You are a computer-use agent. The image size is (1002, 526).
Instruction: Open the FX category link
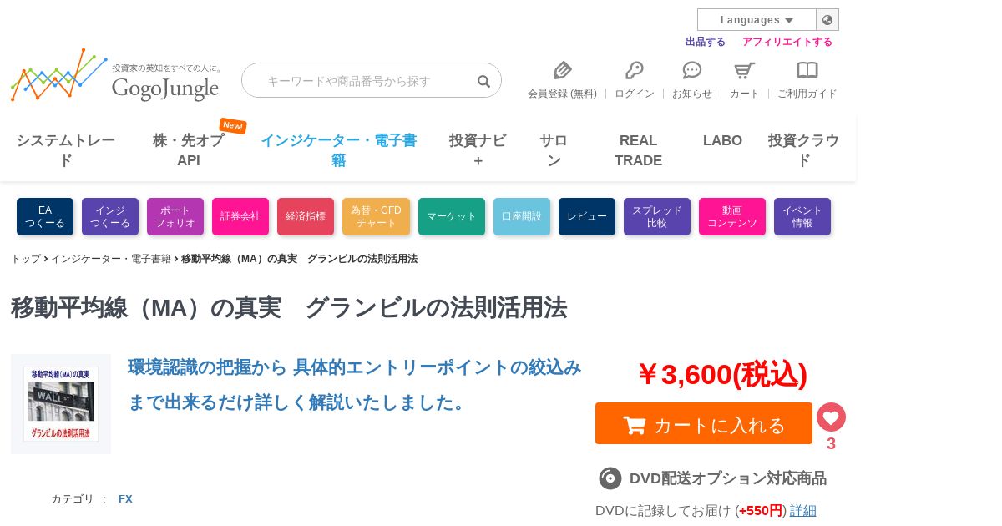point(125,499)
